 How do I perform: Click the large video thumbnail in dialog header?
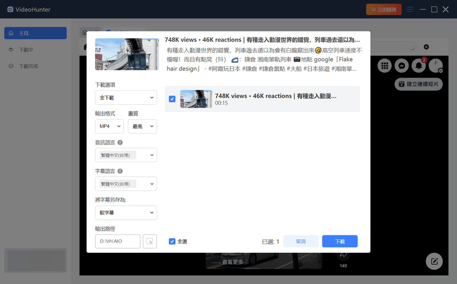(x=127, y=54)
